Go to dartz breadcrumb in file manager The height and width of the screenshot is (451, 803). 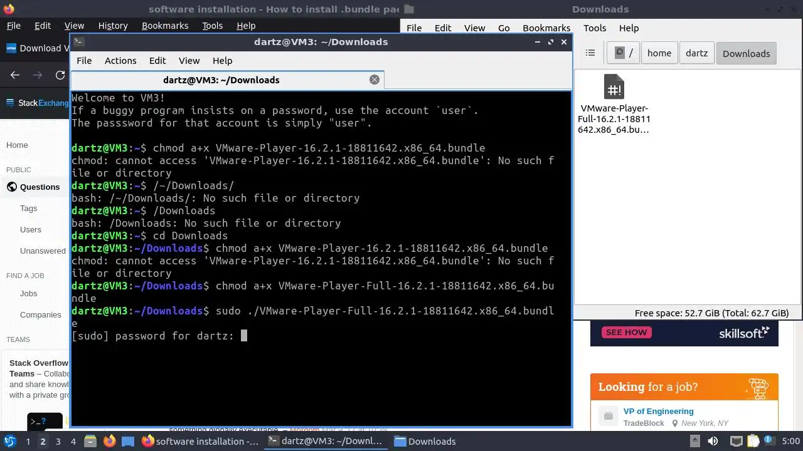[696, 53]
